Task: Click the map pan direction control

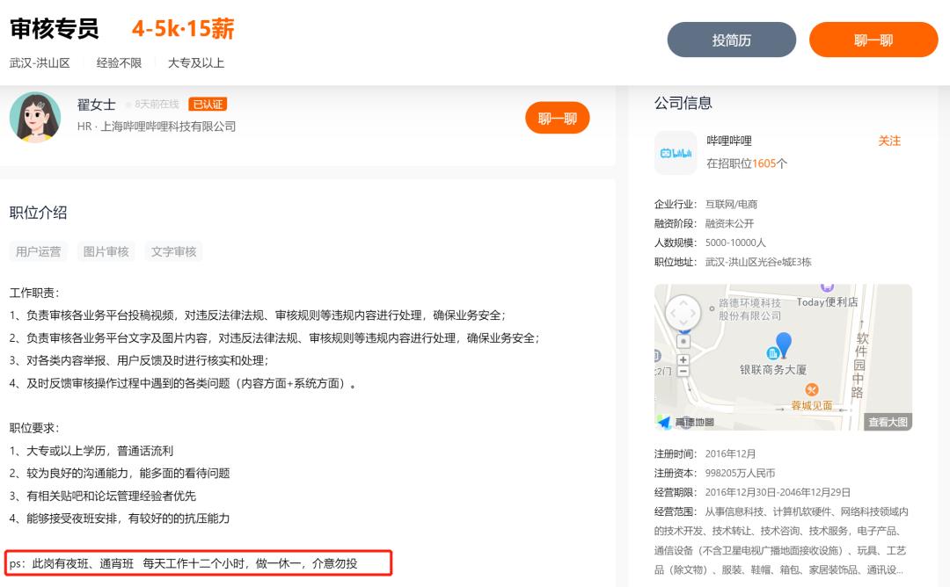Action: pos(683,313)
